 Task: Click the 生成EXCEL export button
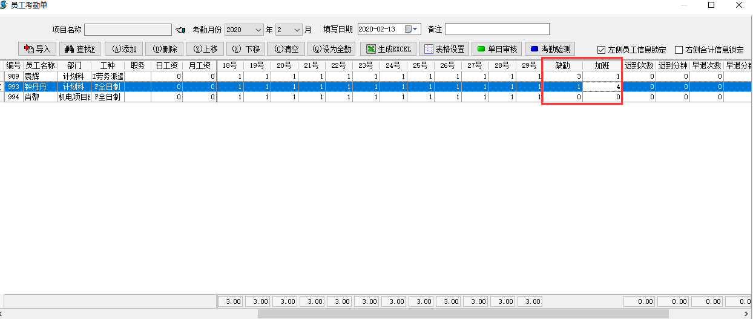point(389,49)
